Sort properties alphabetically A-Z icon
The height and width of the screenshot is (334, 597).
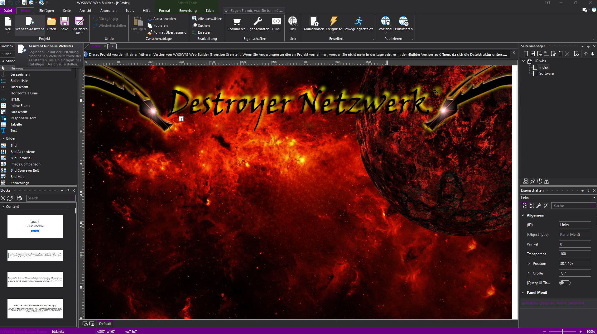(532, 206)
